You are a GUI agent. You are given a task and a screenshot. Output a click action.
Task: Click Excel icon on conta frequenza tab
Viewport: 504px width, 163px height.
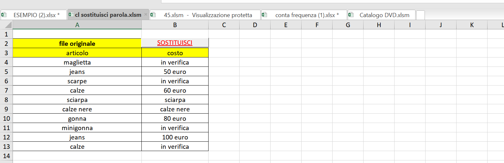click(264, 15)
